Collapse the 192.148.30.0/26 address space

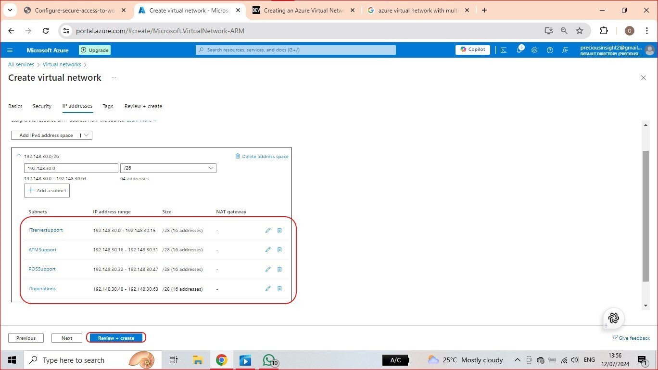pyautogui.click(x=19, y=156)
